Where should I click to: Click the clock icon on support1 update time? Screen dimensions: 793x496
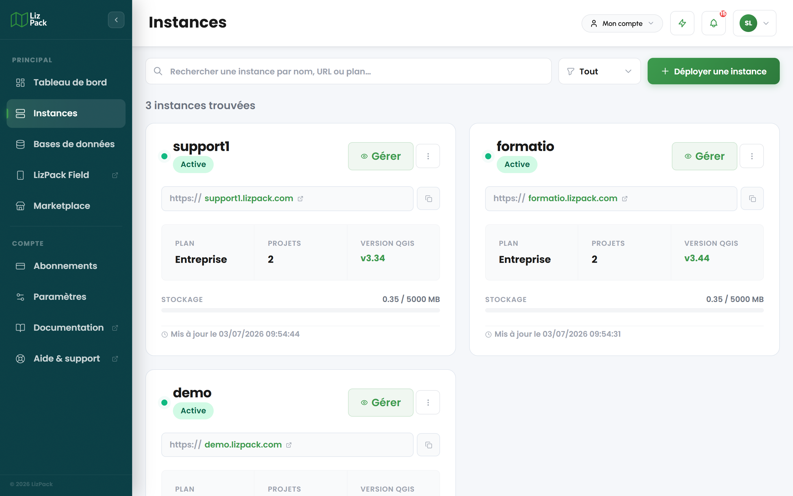164,334
